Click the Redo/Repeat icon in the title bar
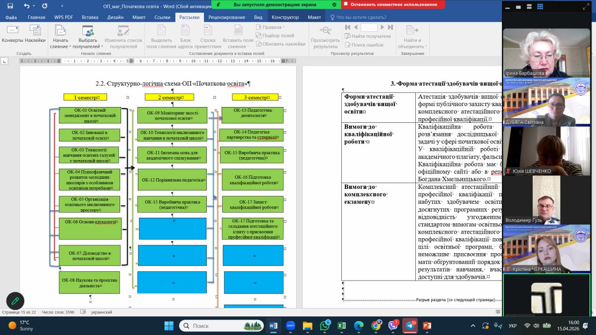Screen dimensions: 596x335 45,6
